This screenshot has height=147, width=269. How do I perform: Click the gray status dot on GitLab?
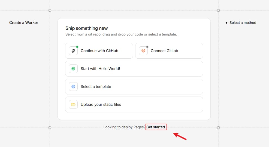pos(147,47)
